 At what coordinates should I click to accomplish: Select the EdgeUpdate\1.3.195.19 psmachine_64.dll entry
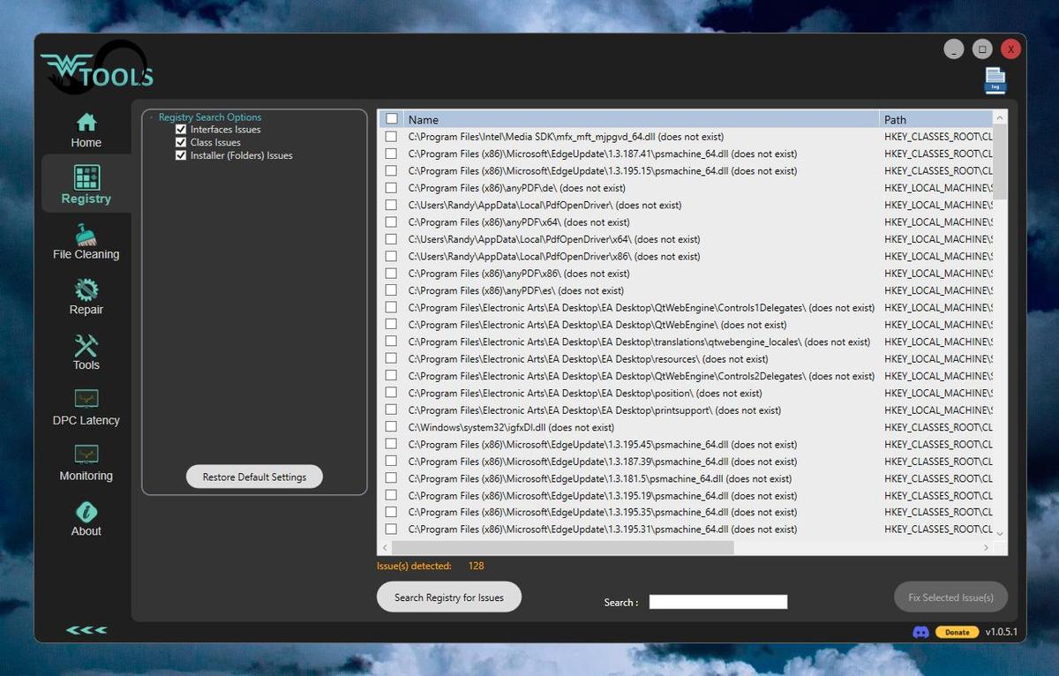click(603, 496)
